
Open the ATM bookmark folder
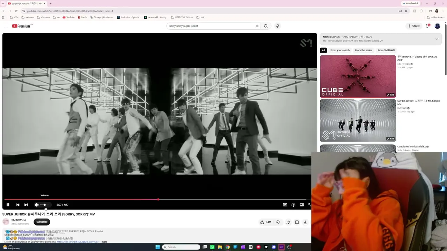14,17
